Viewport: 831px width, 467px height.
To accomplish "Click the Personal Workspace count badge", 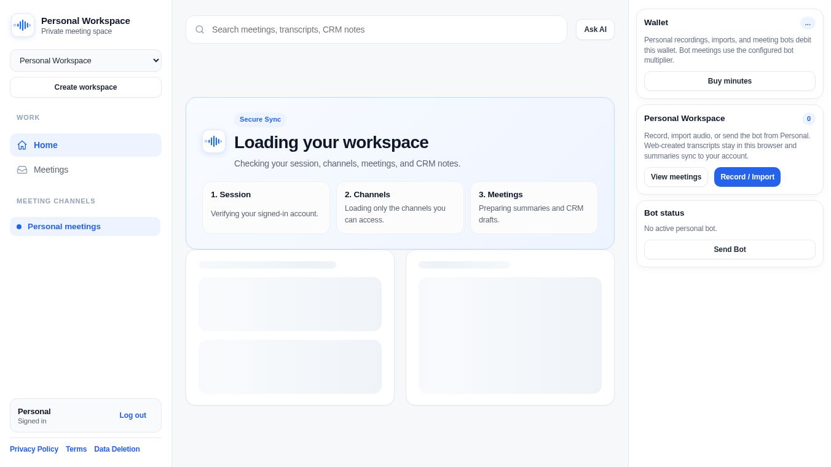I will [809, 119].
